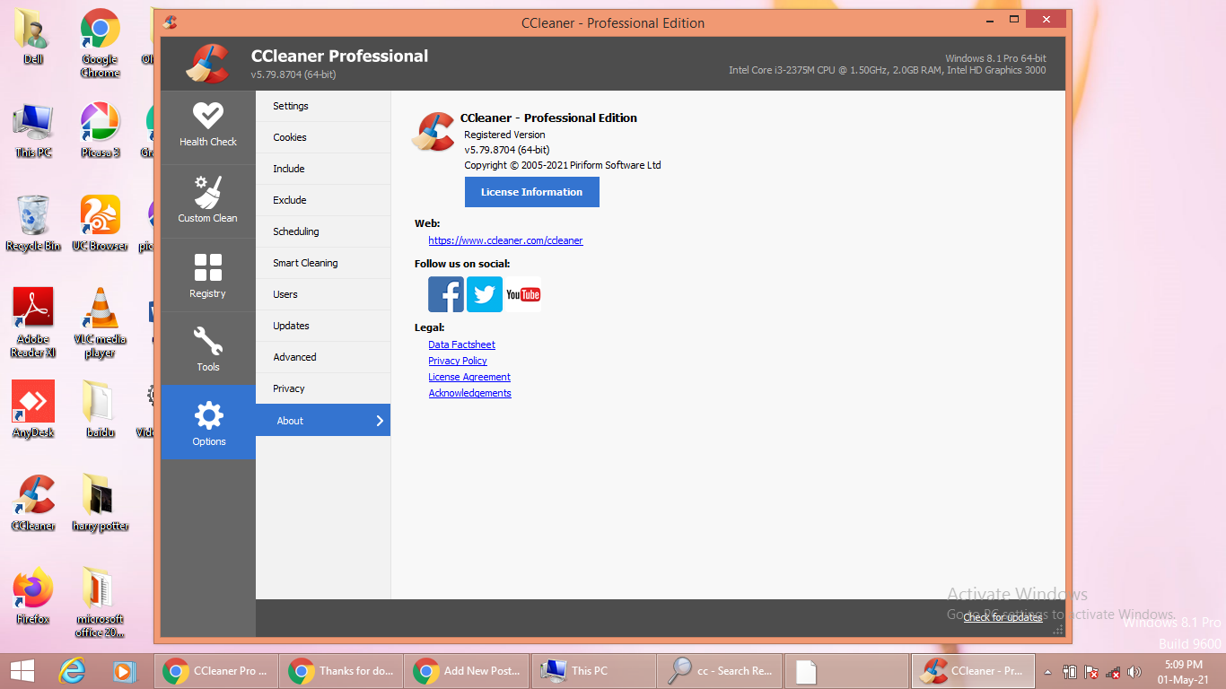The height and width of the screenshot is (689, 1226).
Task: Open the Custom Clean section
Action: (208, 201)
